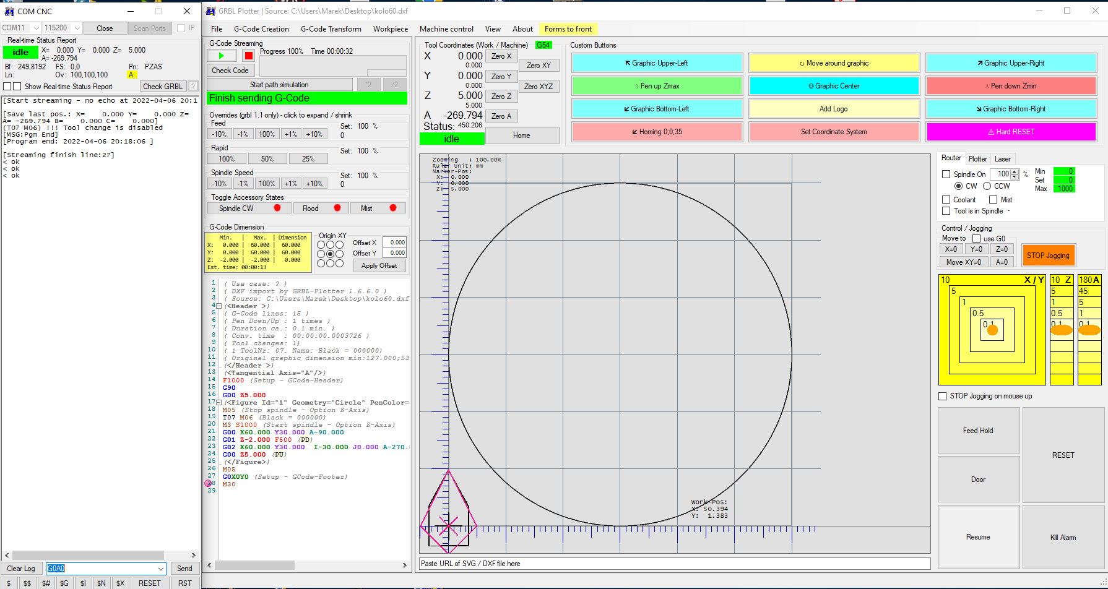
Task: Click the red stop streaming button
Action: (x=248, y=56)
